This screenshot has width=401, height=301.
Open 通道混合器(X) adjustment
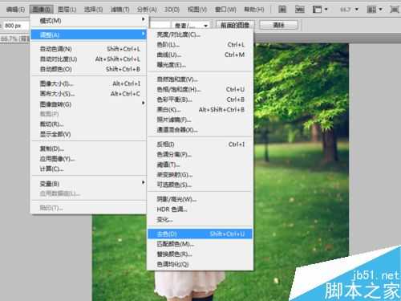(x=200, y=130)
